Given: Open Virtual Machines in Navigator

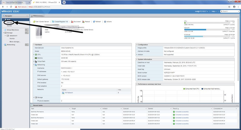Looking at the screenshot, I should [13, 30].
